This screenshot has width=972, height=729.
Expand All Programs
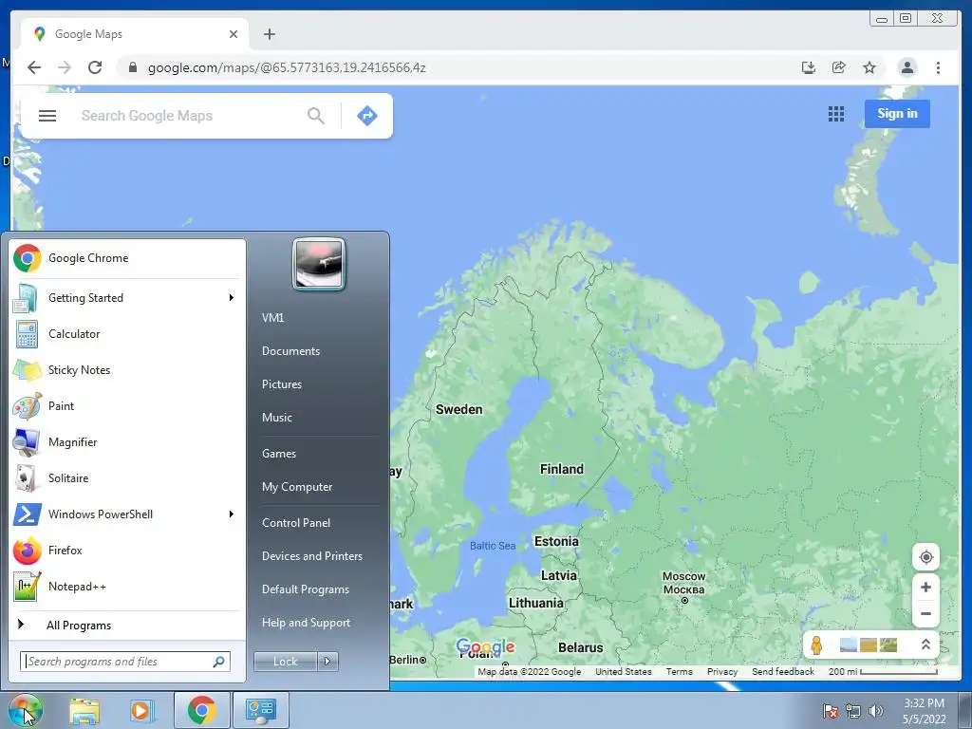point(126,625)
